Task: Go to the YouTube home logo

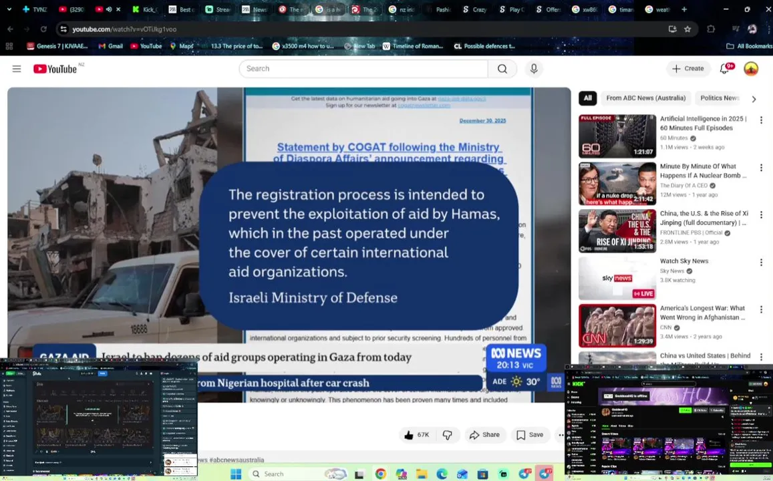Action: point(55,69)
